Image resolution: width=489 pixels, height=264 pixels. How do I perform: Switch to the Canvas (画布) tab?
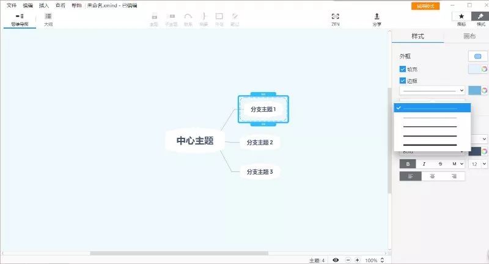pos(469,37)
